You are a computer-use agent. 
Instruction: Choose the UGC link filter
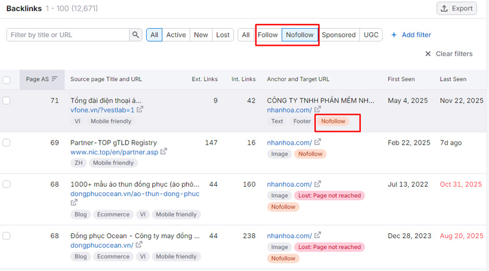(x=371, y=35)
